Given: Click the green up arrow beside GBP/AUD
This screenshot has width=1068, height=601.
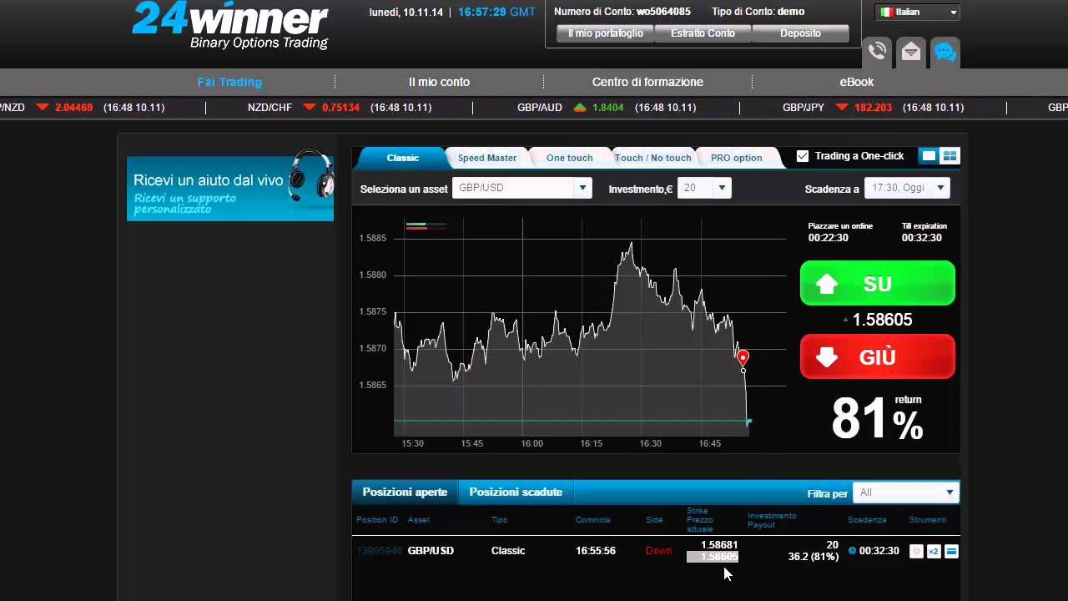Looking at the screenshot, I should click(579, 108).
